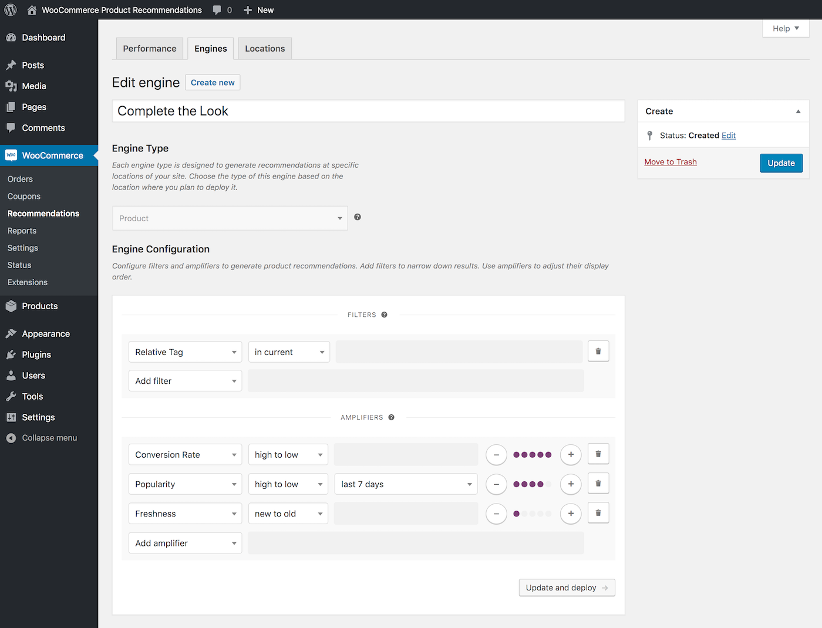Open the WordPress logo menu
Image resolution: width=822 pixels, height=628 pixels.
11,10
